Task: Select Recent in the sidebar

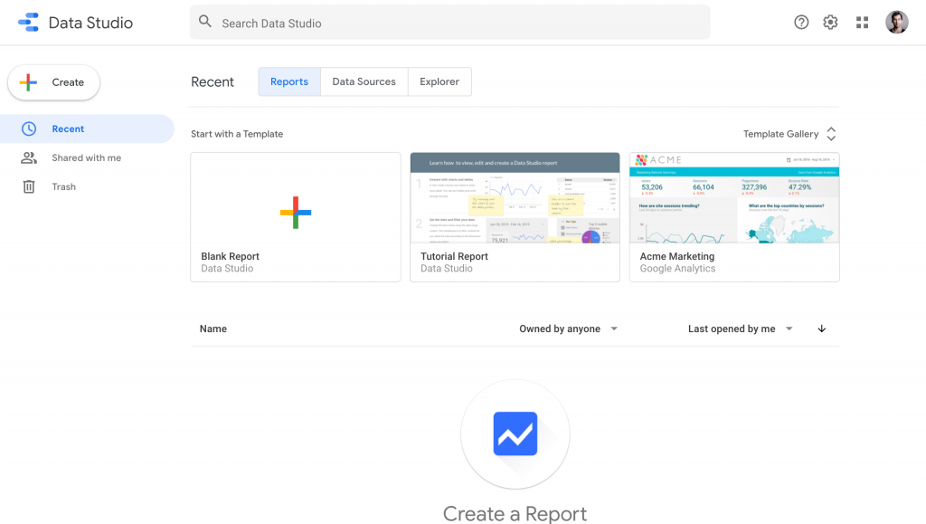Action: click(87, 129)
